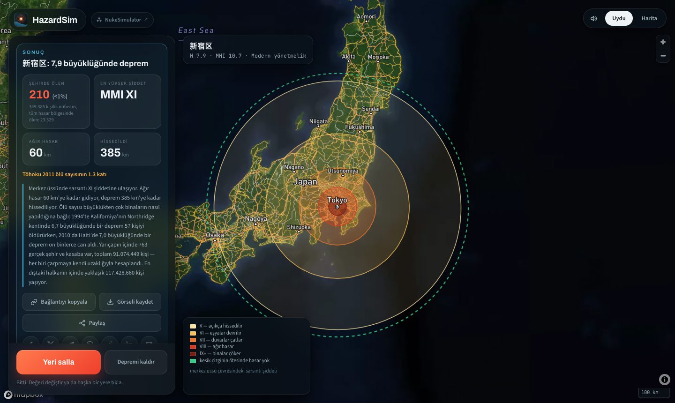Screen dimensions: 675x403
Task: Click the MMI XI intensity value
Action: pos(119,95)
